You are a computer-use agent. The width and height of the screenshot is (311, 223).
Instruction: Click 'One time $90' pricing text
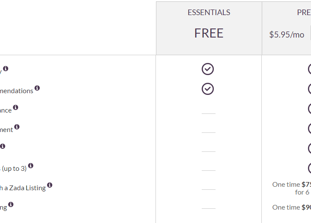292,207
